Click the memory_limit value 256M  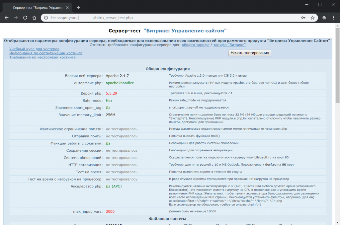(111, 115)
